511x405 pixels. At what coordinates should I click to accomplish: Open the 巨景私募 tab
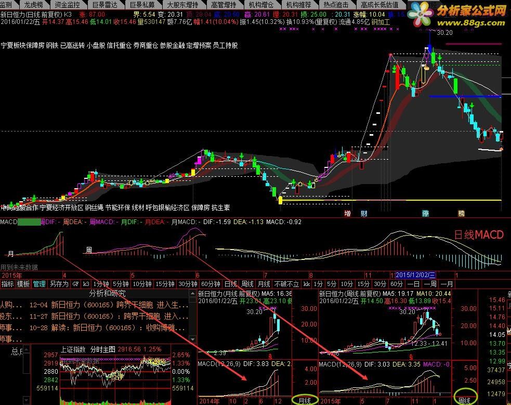pyautogui.click(x=142, y=5)
